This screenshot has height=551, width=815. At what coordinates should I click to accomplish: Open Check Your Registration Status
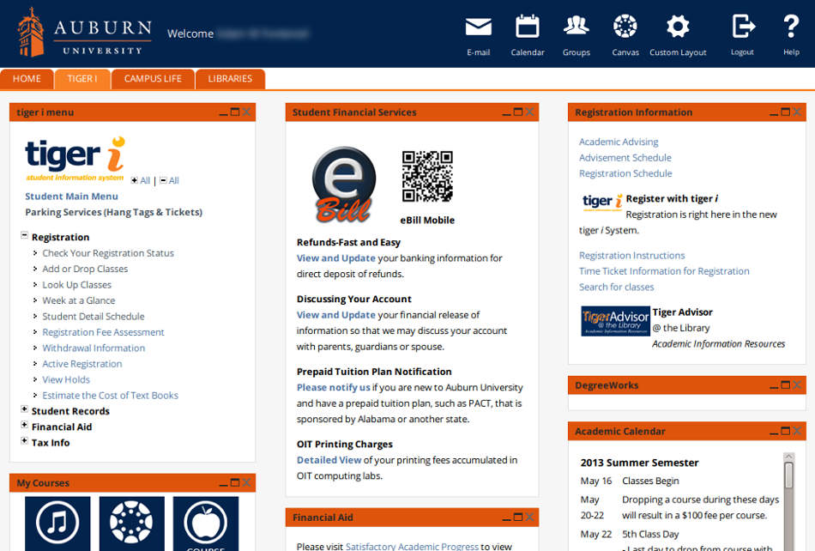108,253
